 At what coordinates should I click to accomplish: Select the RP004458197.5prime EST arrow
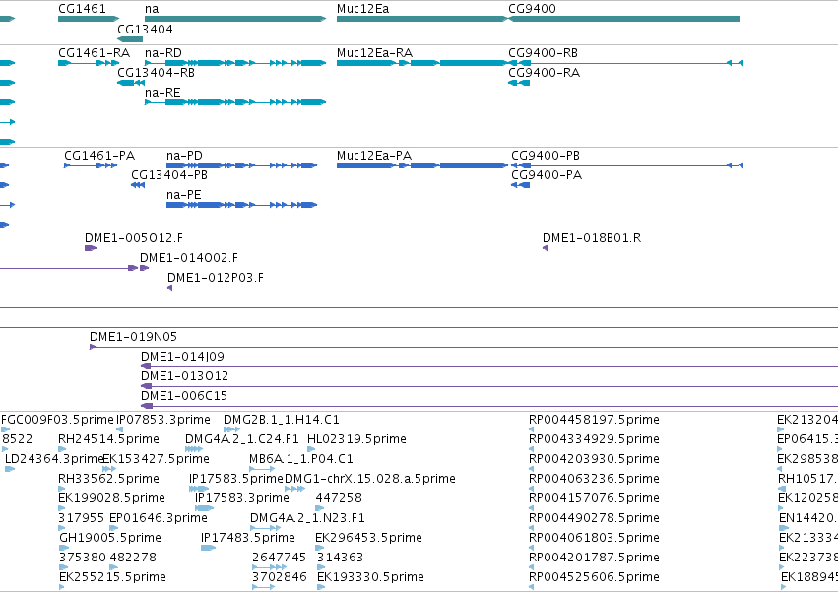[531, 429]
